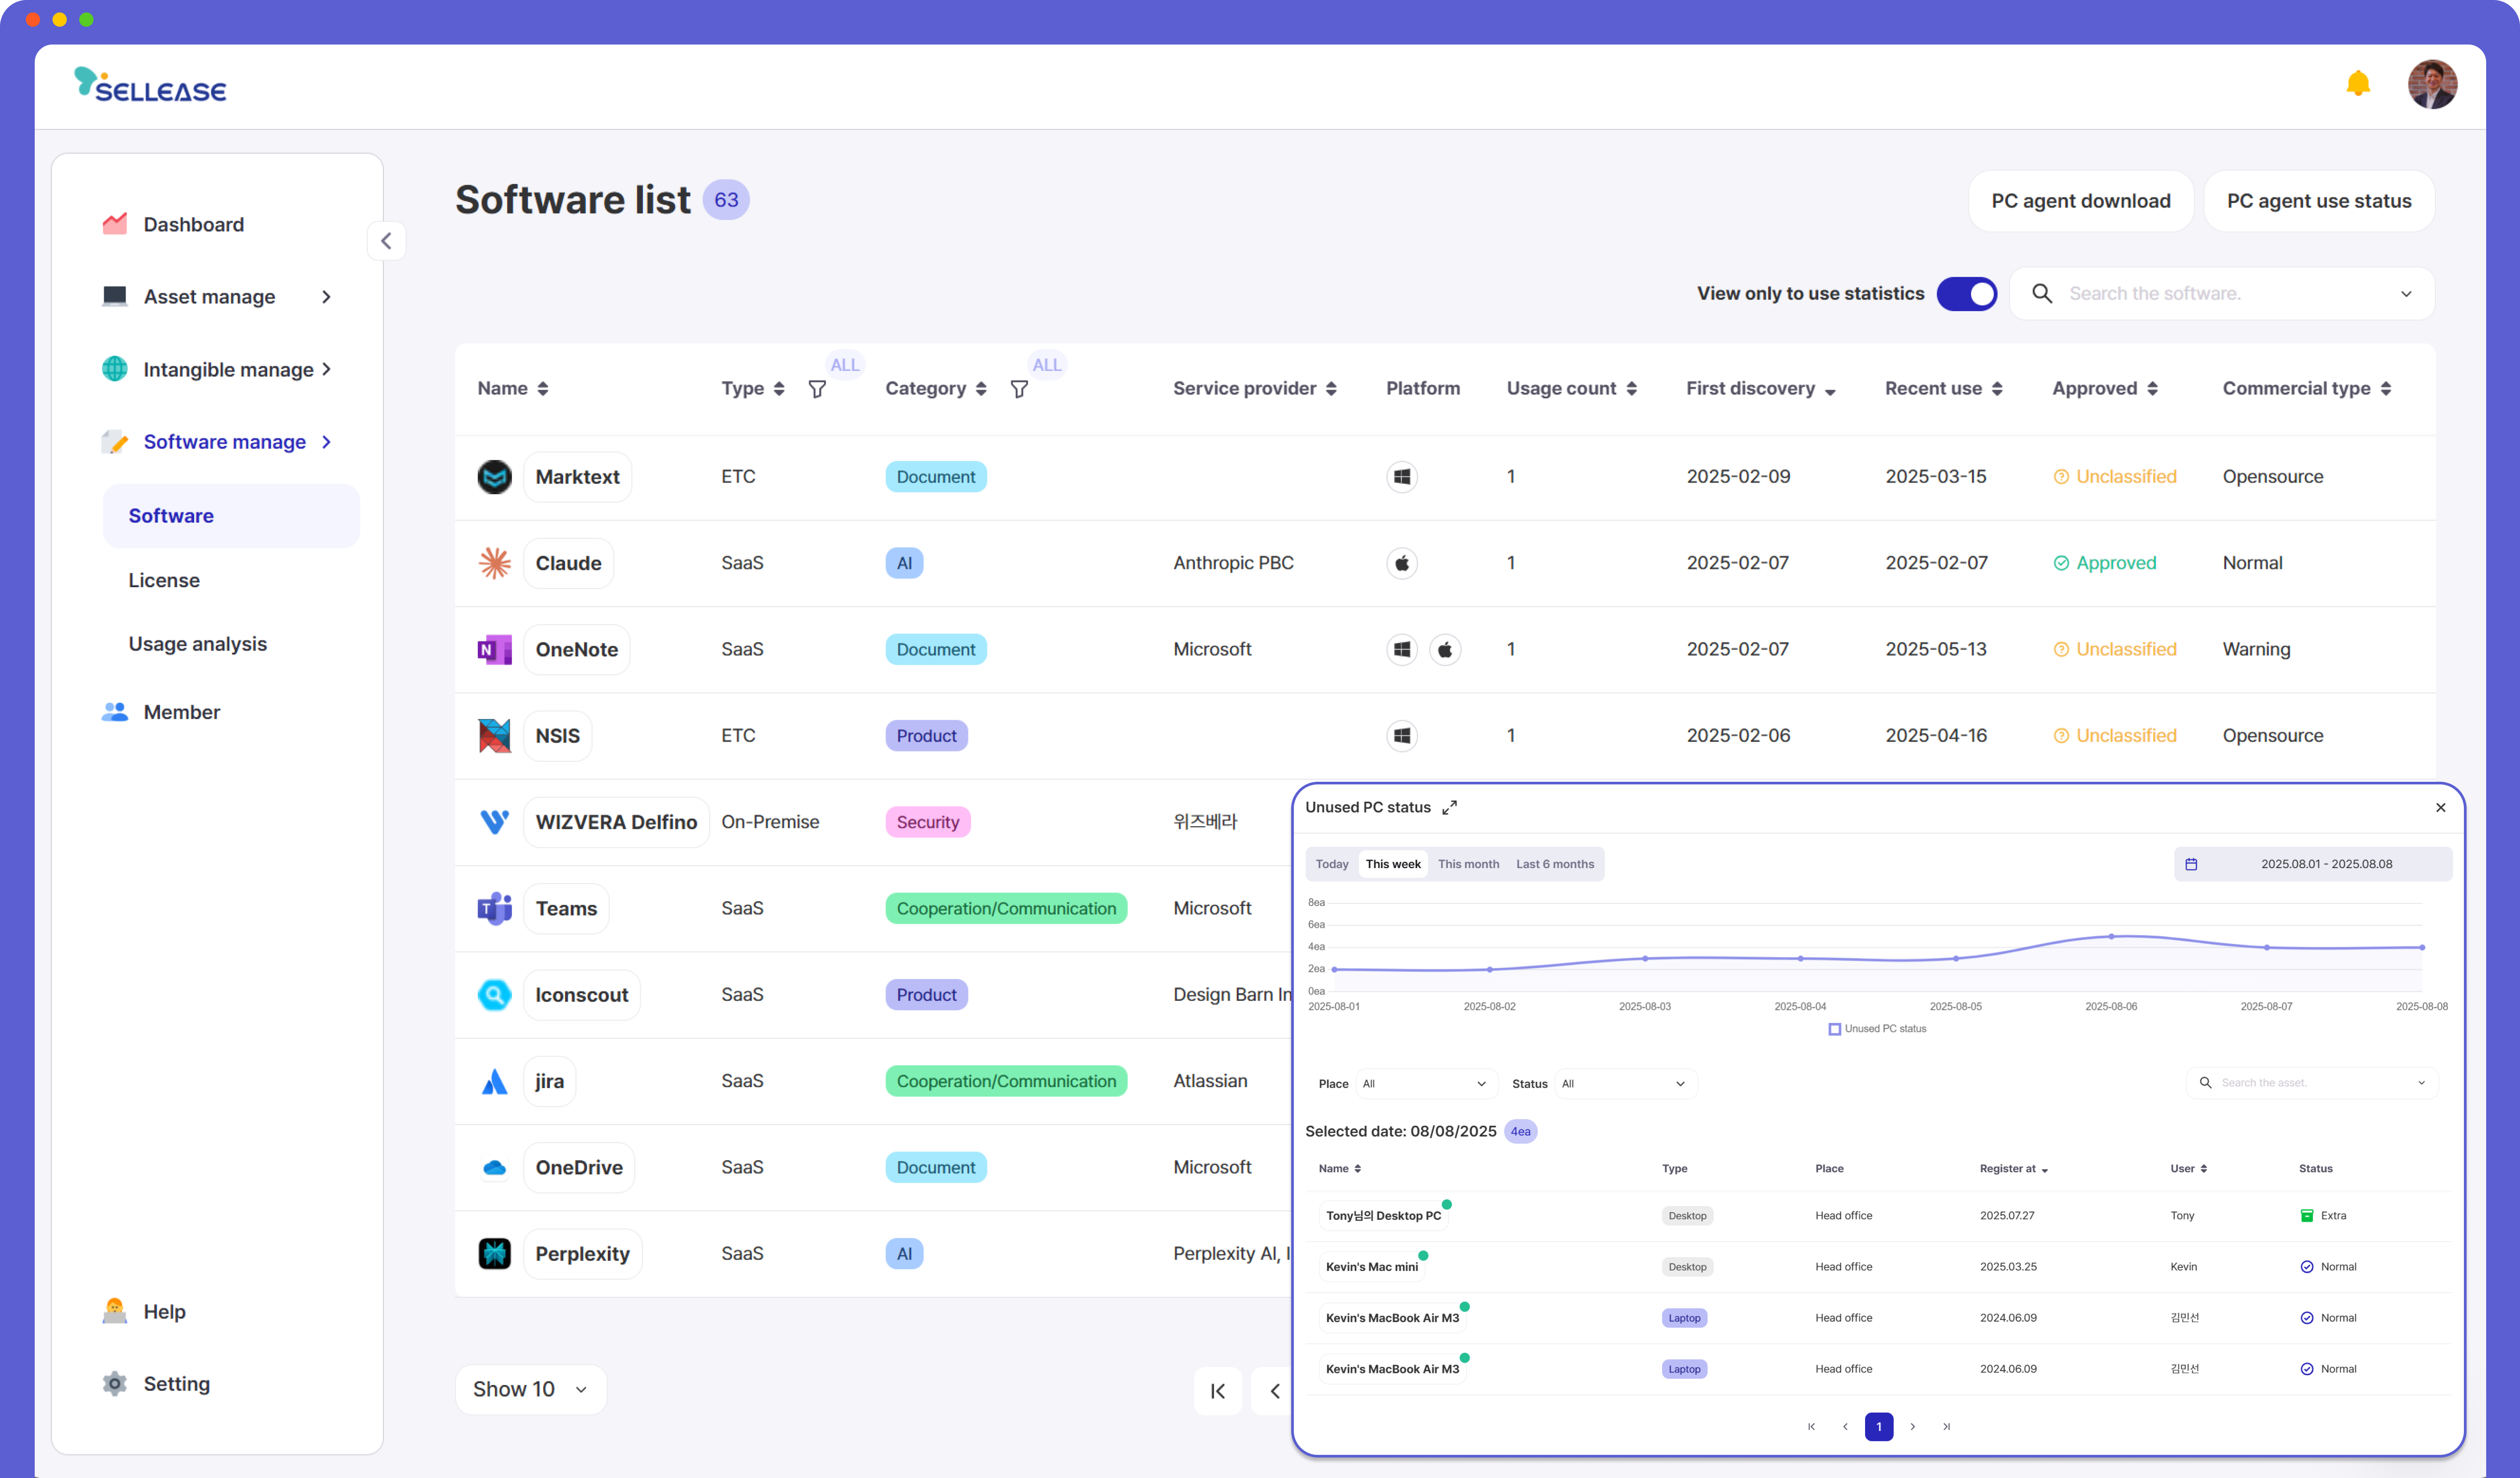Open the License submenu item
2520x1478 pixels.
(x=164, y=580)
